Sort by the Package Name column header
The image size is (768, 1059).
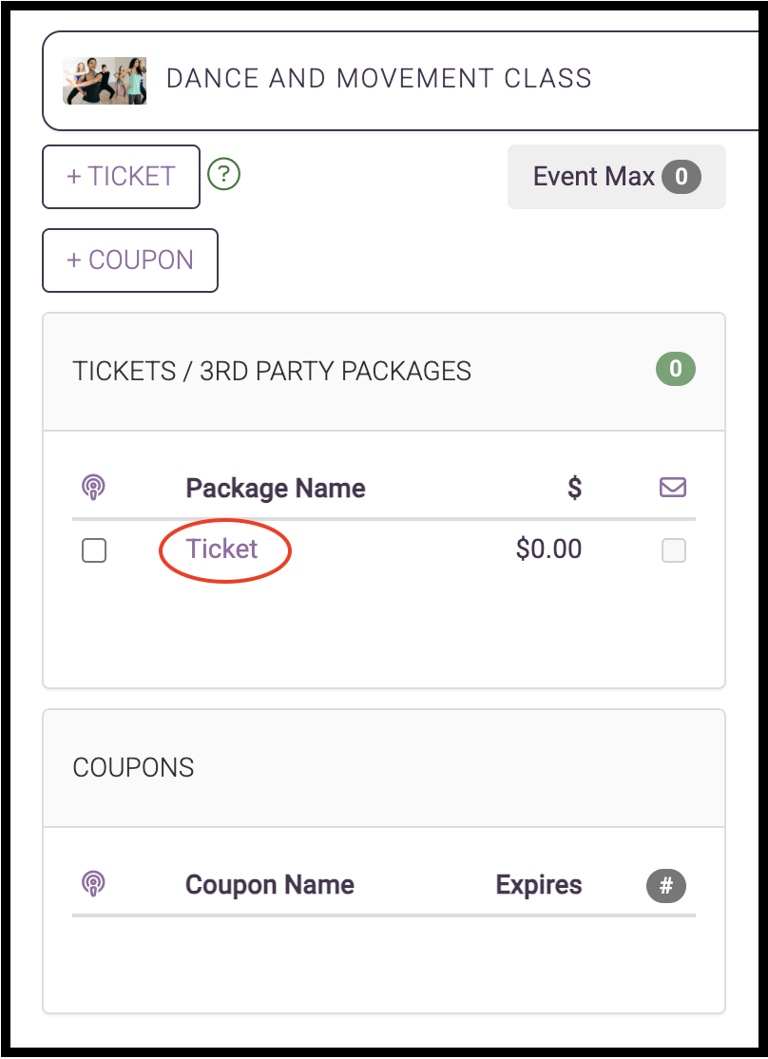coord(276,489)
